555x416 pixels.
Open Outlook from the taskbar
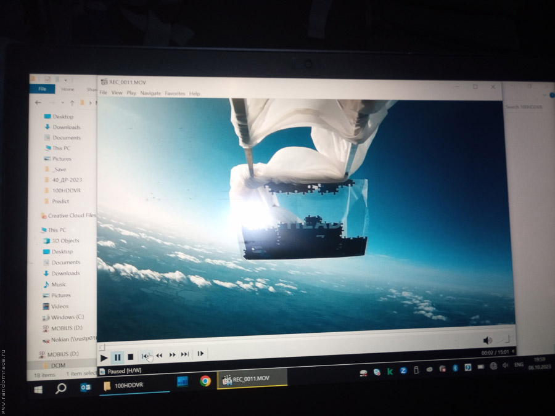coord(85,388)
